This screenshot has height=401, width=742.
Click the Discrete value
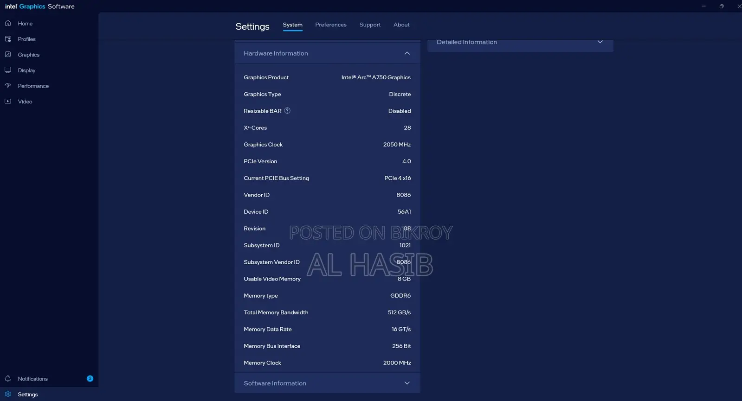coord(400,94)
